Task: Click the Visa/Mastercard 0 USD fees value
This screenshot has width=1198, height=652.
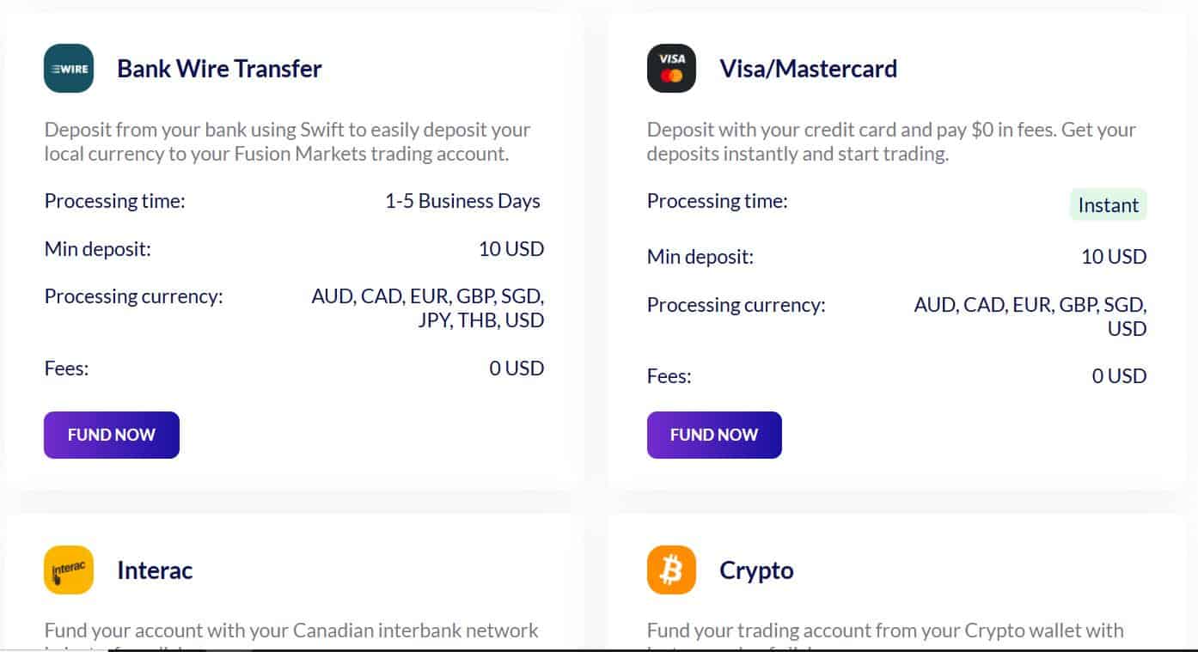Action: point(1119,375)
